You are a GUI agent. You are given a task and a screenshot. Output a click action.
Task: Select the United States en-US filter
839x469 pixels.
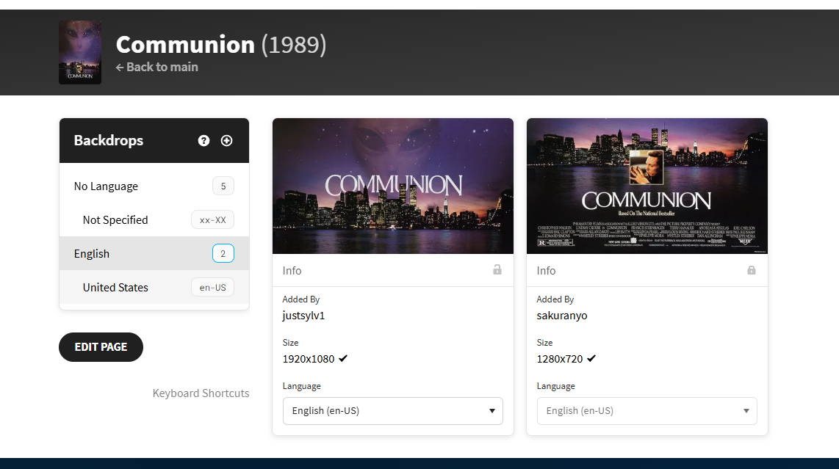pos(154,287)
